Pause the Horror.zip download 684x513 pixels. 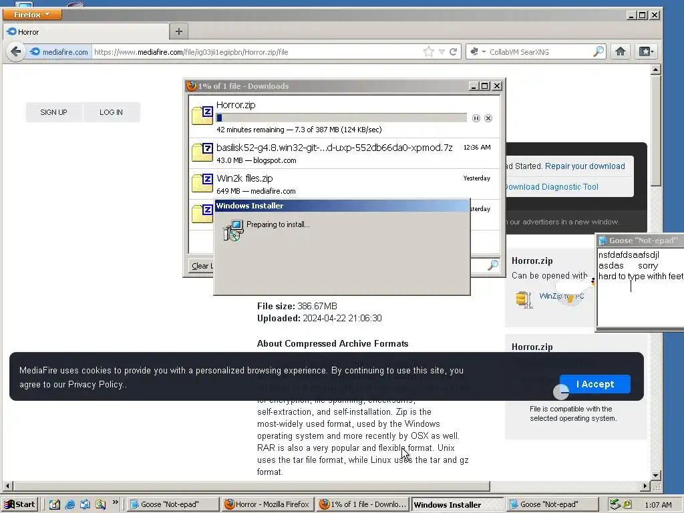point(476,118)
